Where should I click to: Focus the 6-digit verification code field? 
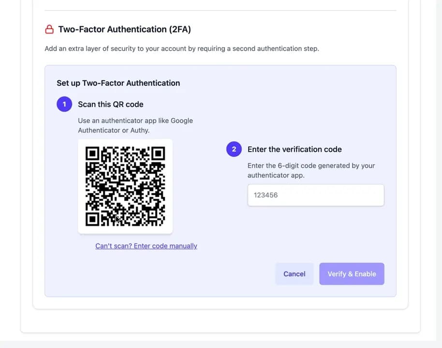coord(316,195)
